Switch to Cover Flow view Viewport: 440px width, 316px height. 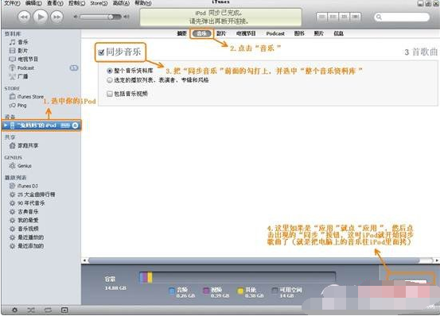click(x=355, y=17)
